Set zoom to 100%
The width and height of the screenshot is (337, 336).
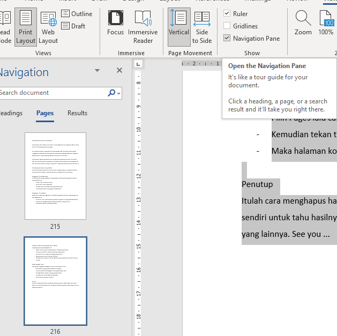point(326,23)
